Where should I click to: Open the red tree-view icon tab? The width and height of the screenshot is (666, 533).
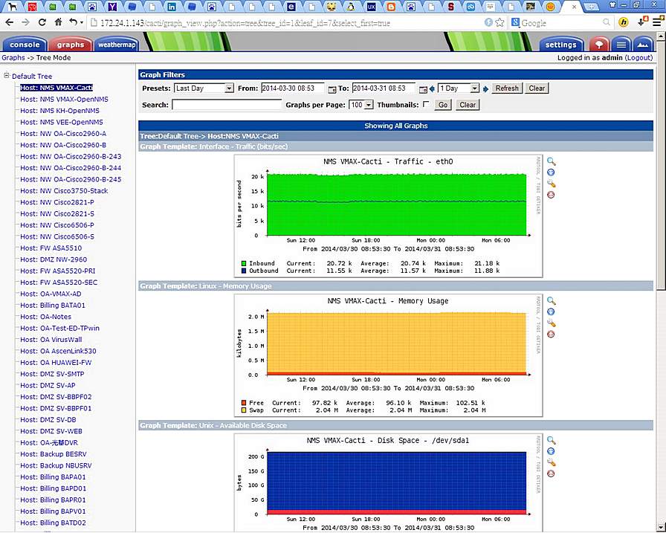coord(599,45)
